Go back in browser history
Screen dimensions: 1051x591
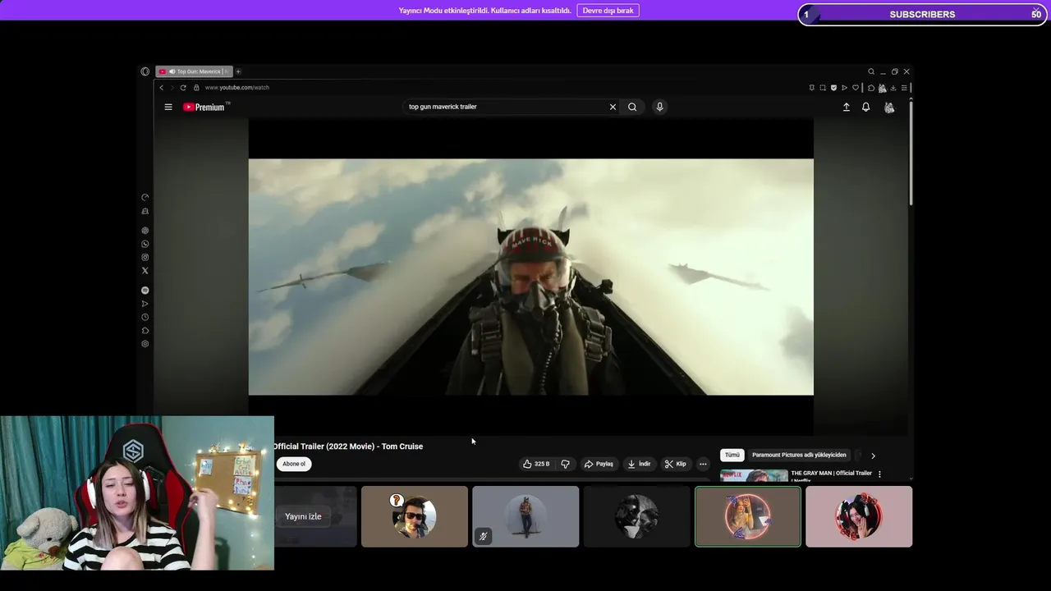(x=162, y=88)
